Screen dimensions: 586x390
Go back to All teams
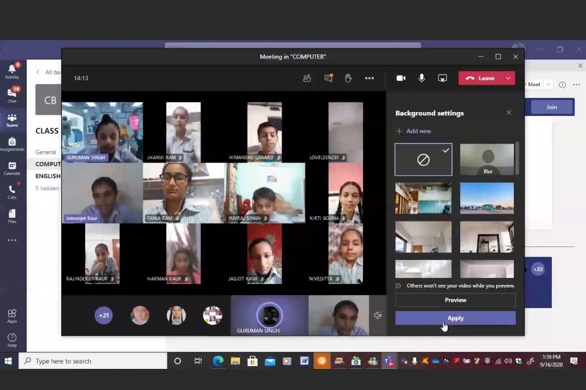pyautogui.click(x=49, y=72)
